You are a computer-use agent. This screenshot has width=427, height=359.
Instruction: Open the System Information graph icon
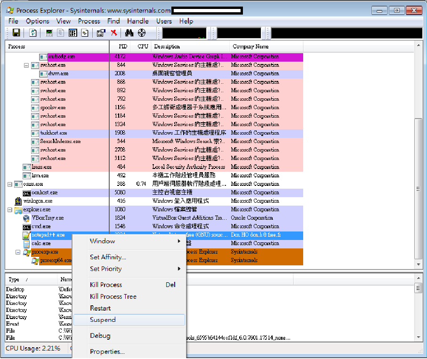(49, 33)
